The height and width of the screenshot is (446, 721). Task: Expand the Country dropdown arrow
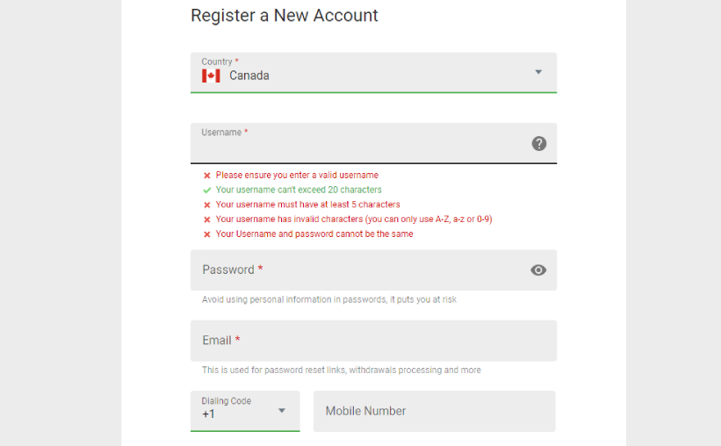(x=538, y=72)
